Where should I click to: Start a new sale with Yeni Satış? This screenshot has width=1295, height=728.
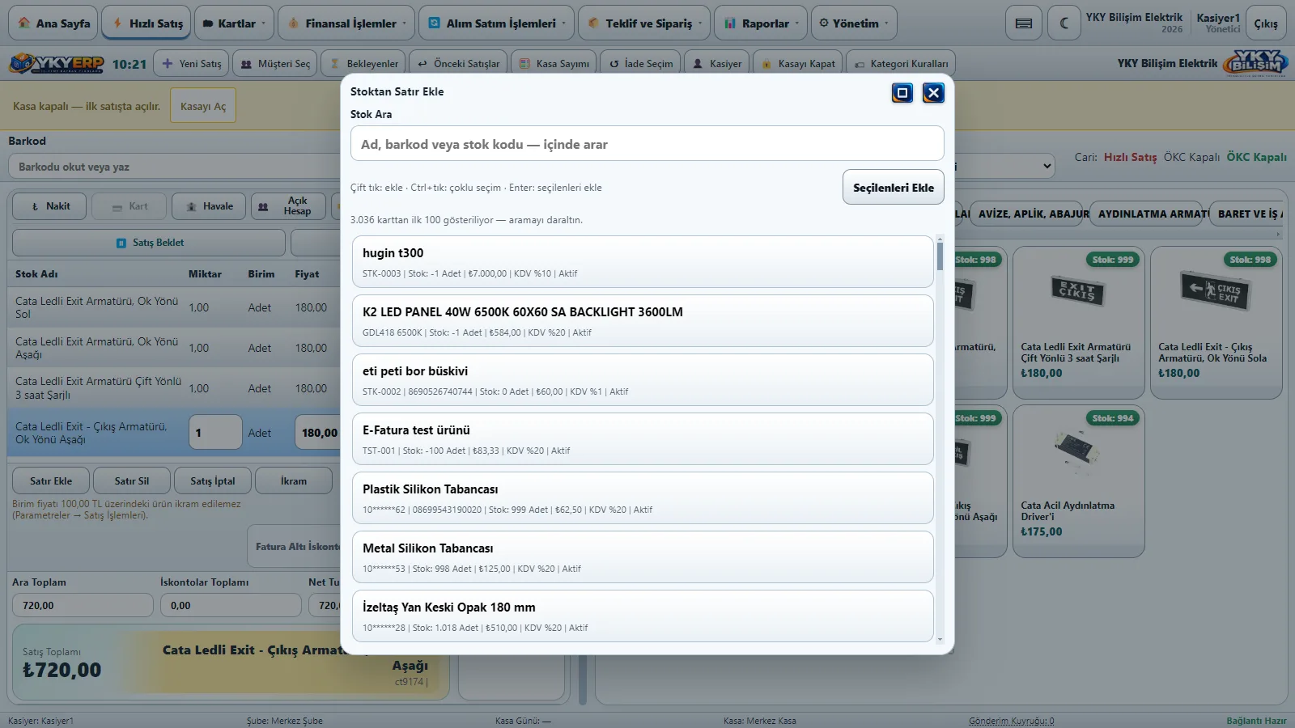click(192, 63)
